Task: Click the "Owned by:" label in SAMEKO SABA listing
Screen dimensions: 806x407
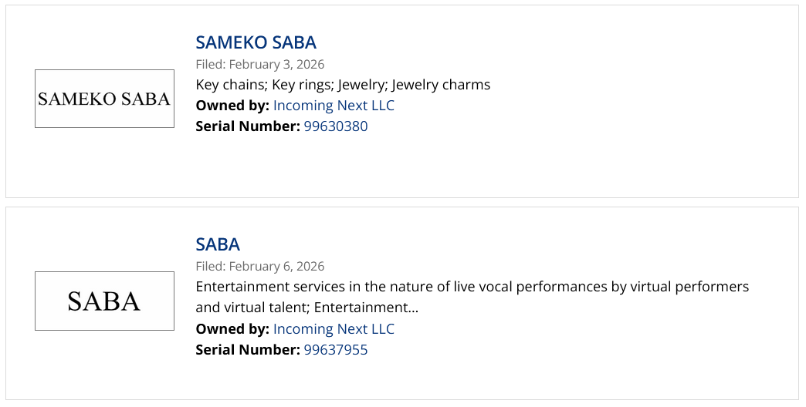Action: [x=232, y=106]
